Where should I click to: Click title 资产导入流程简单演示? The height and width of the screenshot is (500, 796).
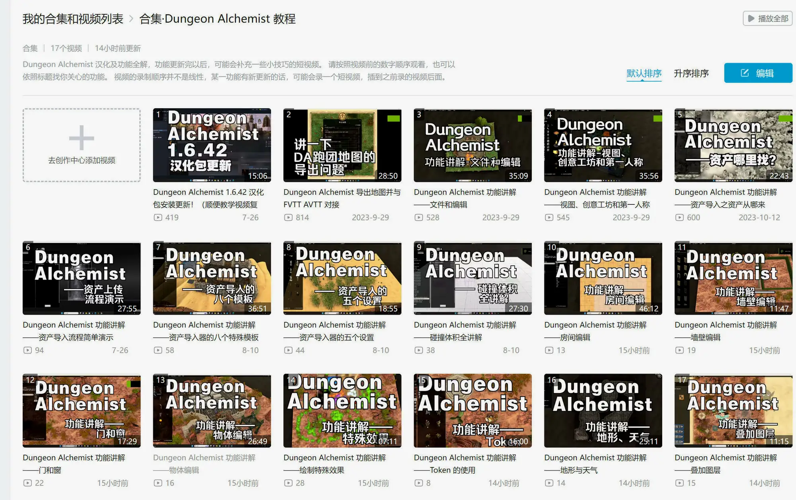coord(74,331)
